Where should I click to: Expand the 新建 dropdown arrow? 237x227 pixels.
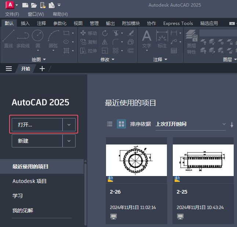point(69,141)
